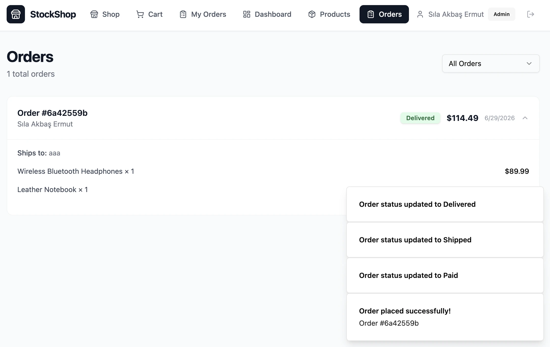Image resolution: width=550 pixels, height=347 pixels.
Task: Click the StockShop brand name link
Action: (x=53, y=14)
